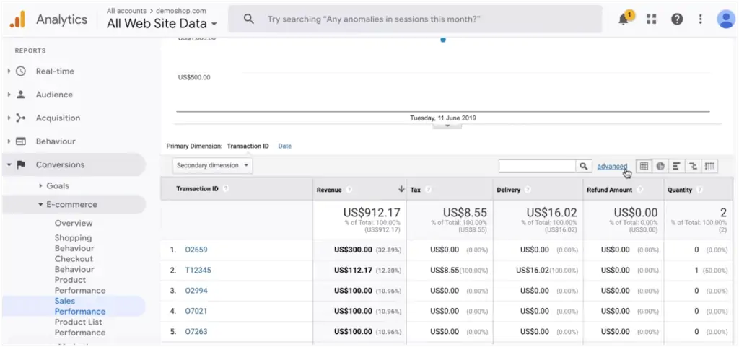Open the three-dot more options menu
The image size is (739, 347).
(x=700, y=19)
